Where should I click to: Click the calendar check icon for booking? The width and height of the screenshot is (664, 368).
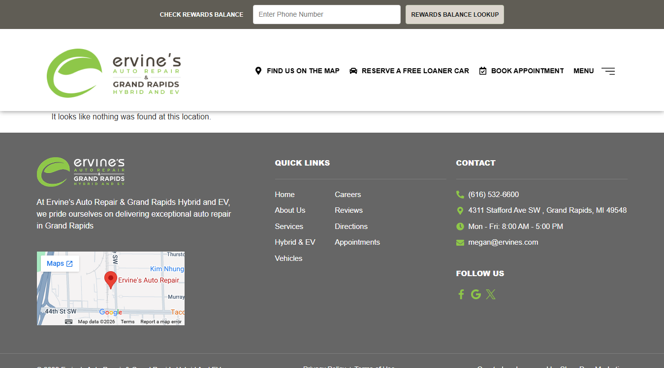pyautogui.click(x=483, y=71)
